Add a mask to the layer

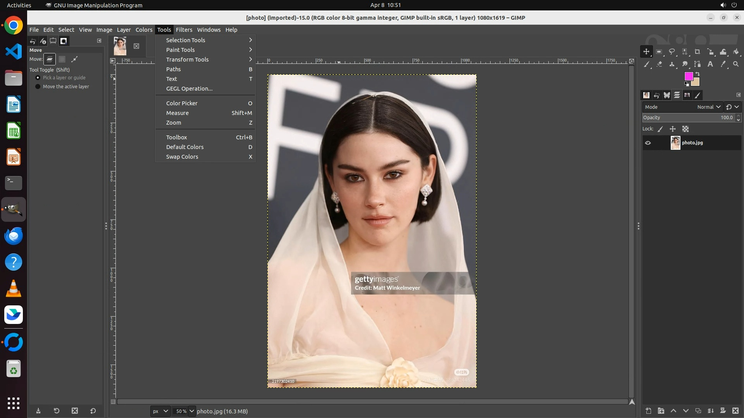(x=723, y=411)
